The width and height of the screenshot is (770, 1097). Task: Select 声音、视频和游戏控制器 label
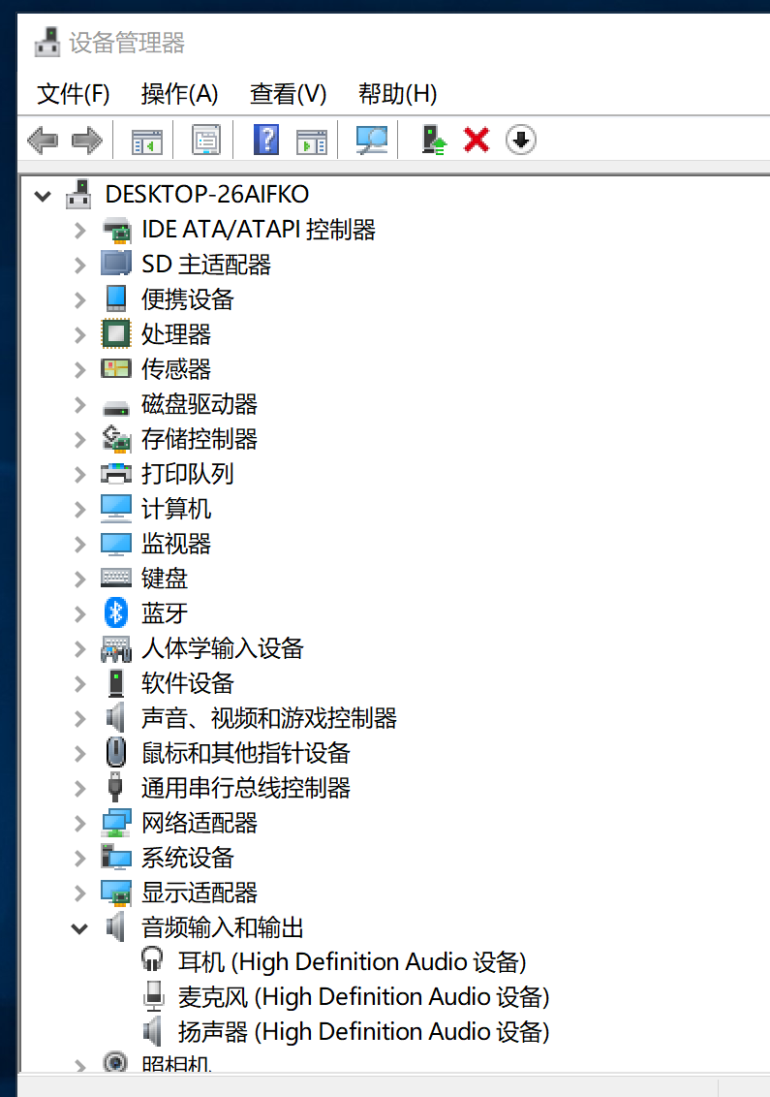[268, 718]
